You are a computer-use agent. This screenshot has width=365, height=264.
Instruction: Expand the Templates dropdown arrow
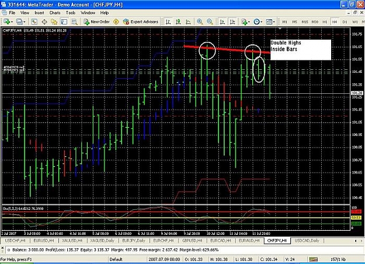click(x=274, y=22)
